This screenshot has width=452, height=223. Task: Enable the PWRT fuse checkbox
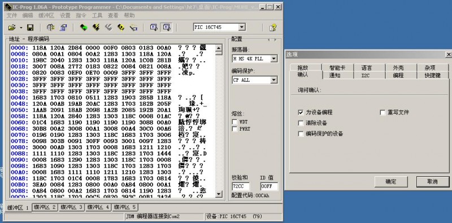234,129
